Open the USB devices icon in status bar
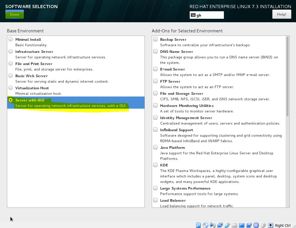Screen dimensions: 296x228 click(x=227, y=225)
